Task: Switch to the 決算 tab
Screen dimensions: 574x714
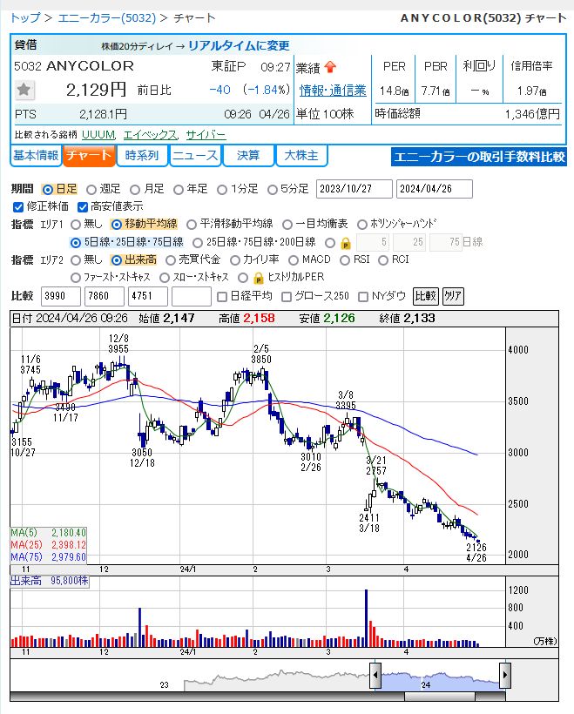Action: point(248,156)
